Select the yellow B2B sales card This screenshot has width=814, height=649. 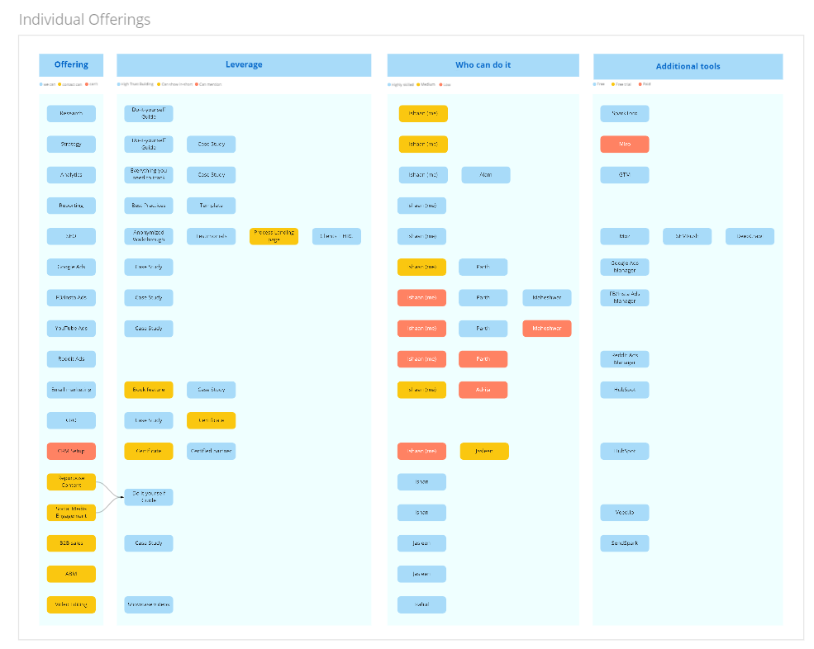[71, 543]
